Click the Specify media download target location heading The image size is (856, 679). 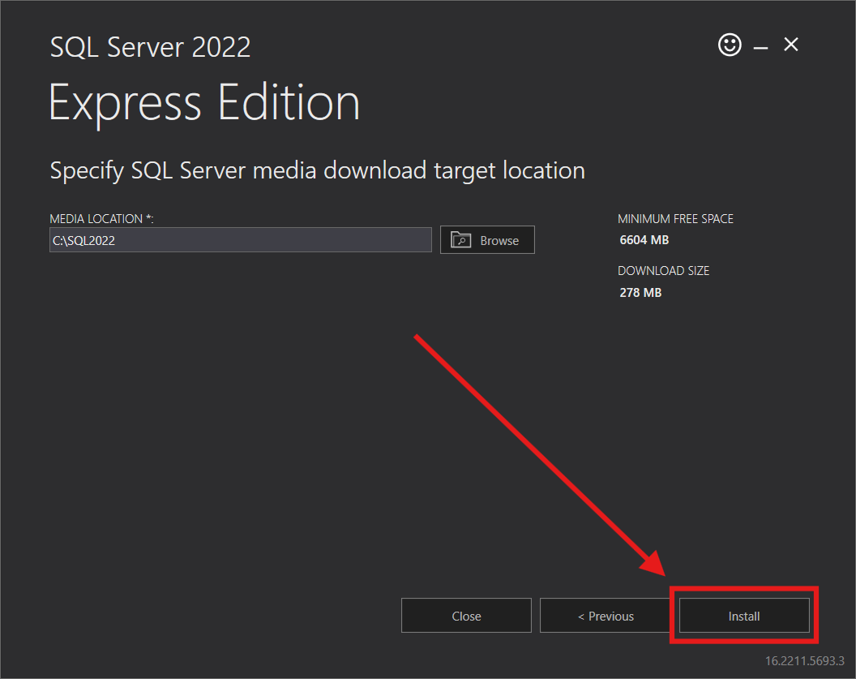point(317,171)
